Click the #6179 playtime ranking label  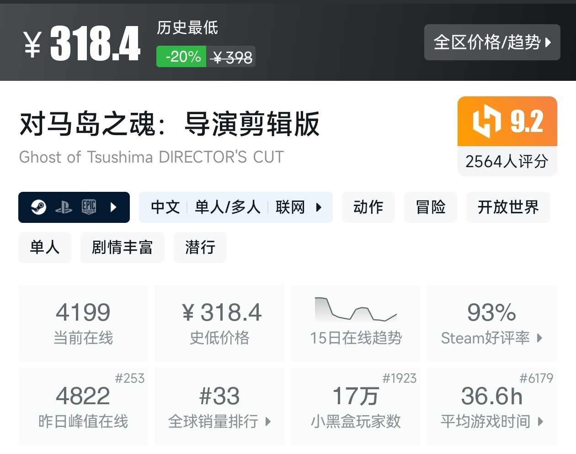536,378
